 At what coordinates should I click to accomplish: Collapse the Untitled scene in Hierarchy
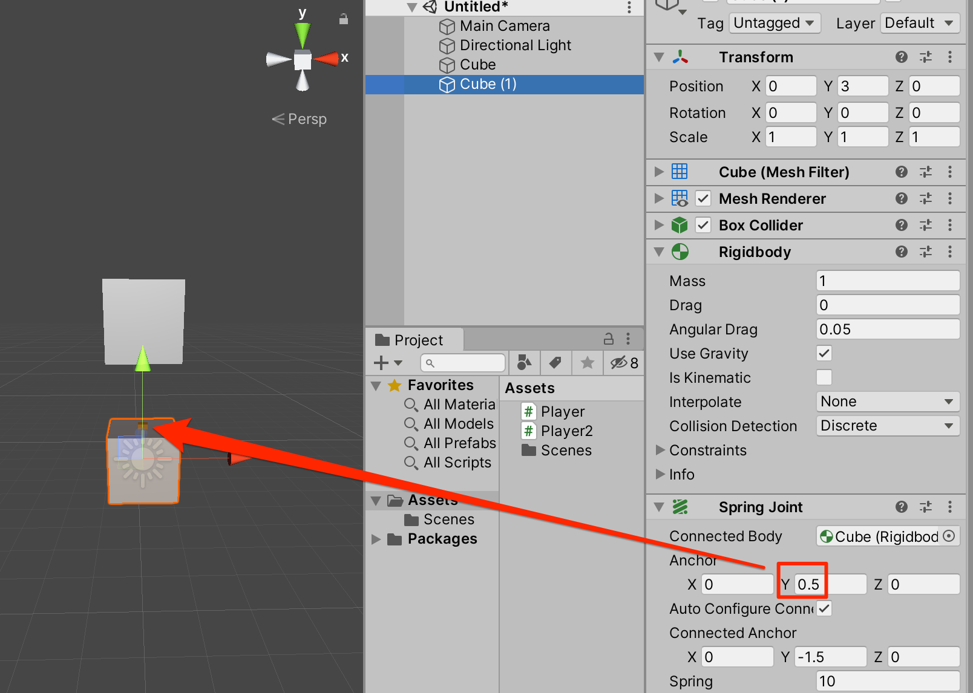pyautogui.click(x=412, y=7)
